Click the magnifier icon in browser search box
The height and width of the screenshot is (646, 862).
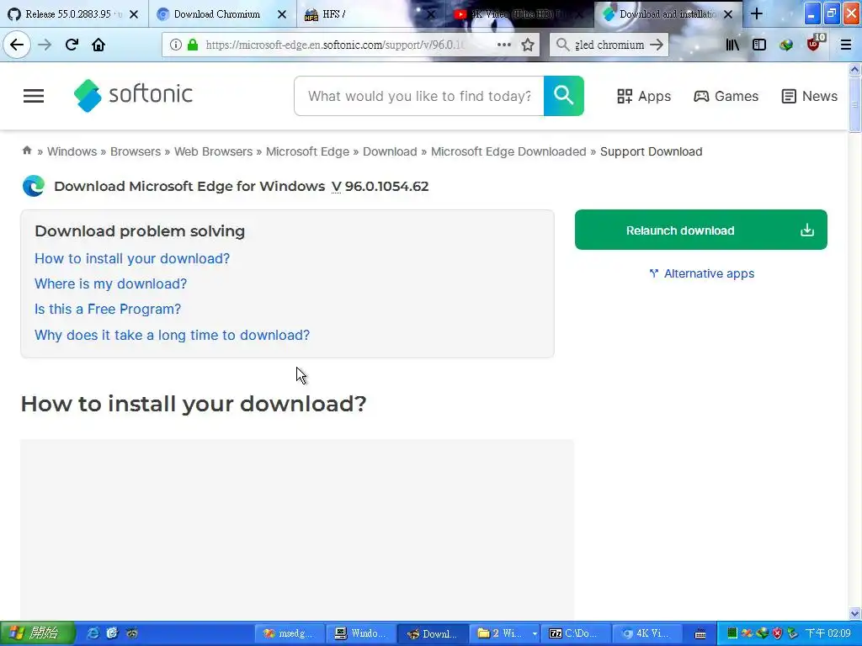click(562, 45)
